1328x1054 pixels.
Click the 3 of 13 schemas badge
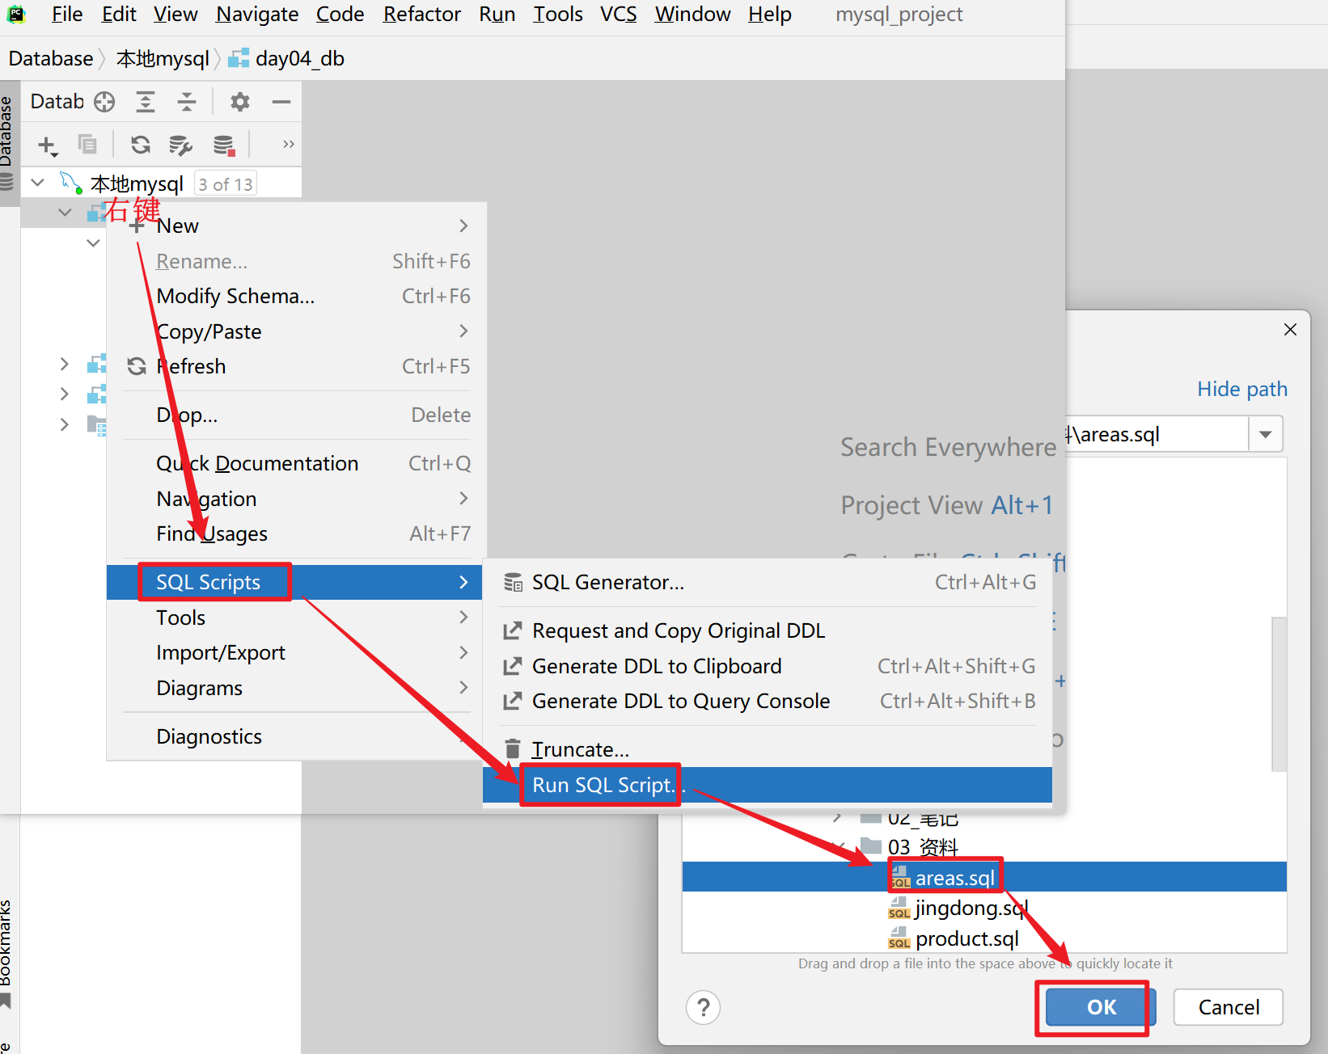pos(226,184)
